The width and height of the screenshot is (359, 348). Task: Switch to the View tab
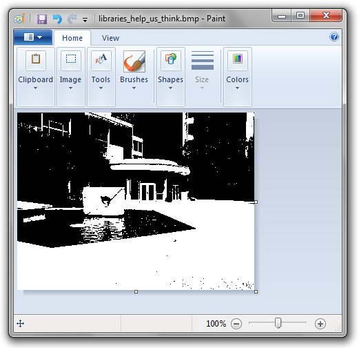click(111, 38)
